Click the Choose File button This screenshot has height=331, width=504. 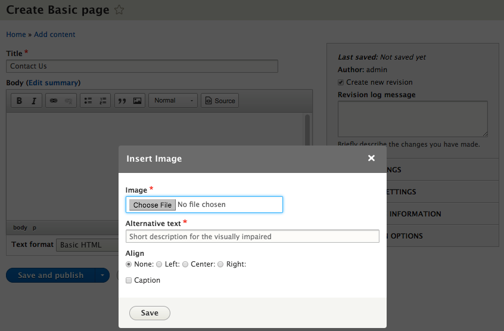(x=153, y=205)
